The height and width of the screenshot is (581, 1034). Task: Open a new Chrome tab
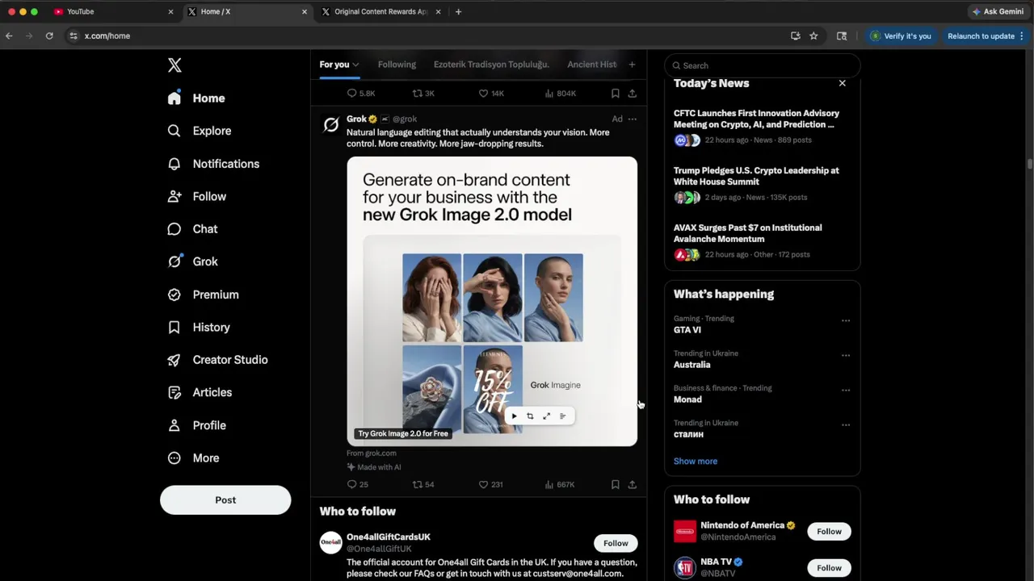(458, 11)
